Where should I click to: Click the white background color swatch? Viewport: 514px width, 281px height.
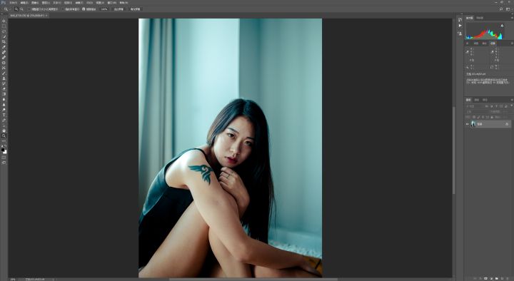(x=5, y=153)
